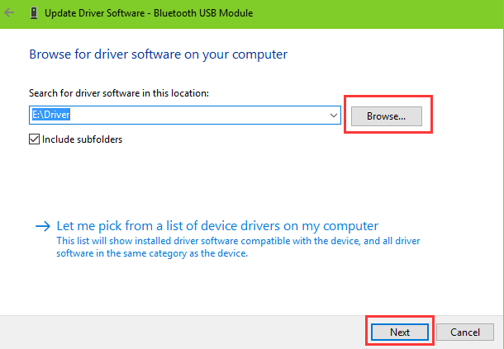Open the Browse... folder picker

(387, 116)
